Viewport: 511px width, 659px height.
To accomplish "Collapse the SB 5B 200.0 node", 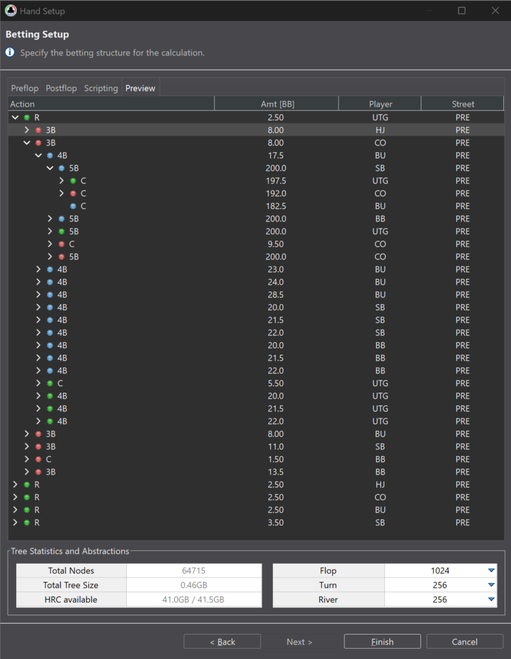I will 50,168.
